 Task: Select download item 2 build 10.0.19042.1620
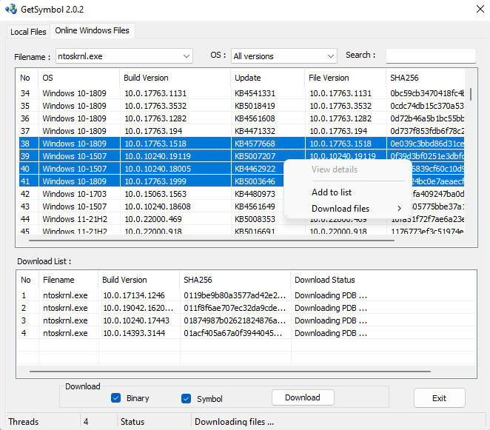pyautogui.click(x=247, y=308)
